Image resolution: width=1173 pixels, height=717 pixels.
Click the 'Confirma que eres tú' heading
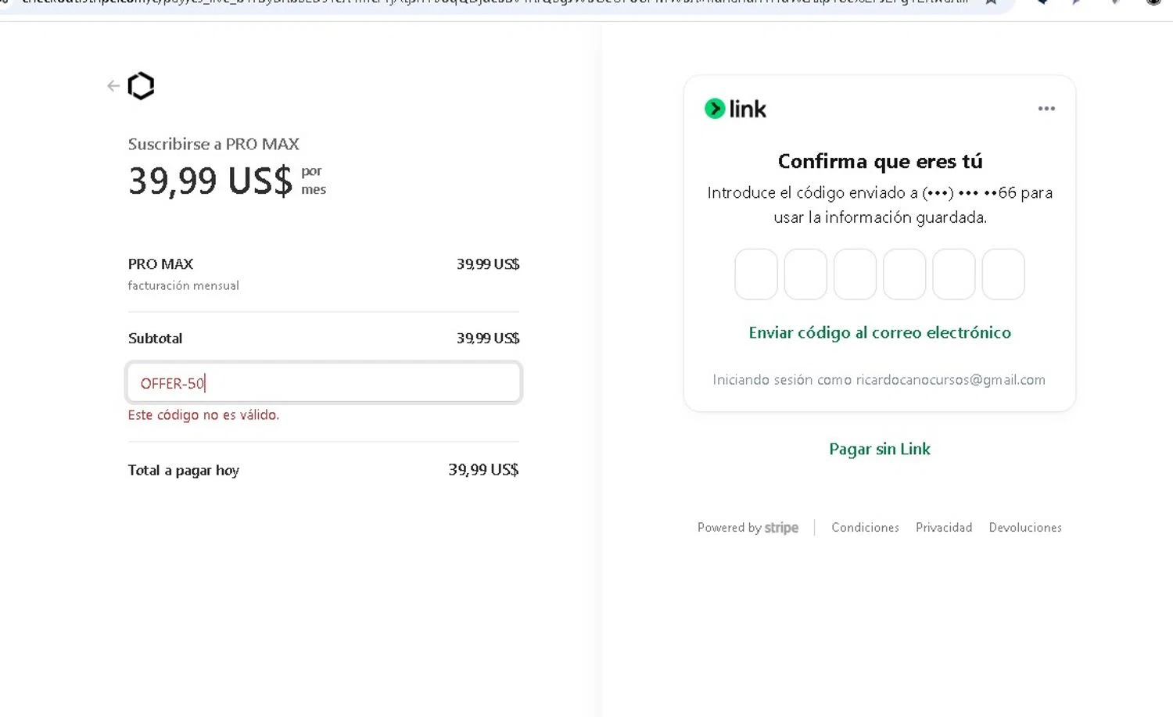tap(880, 161)
